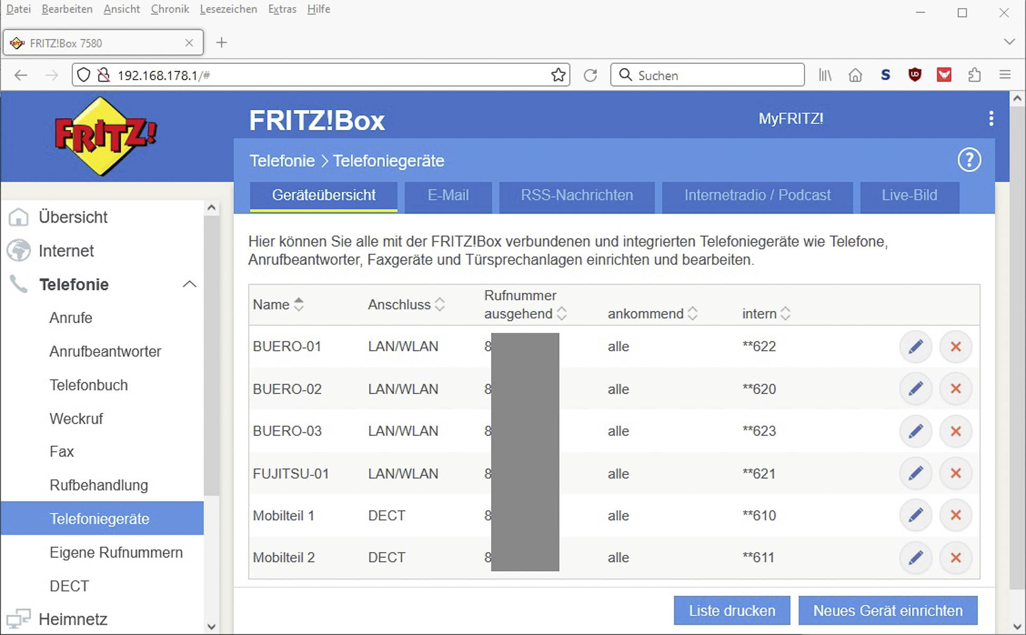Edit the Mobilteil 2 entry
This screenshot has height=635, width=1026.
[915, 557]
